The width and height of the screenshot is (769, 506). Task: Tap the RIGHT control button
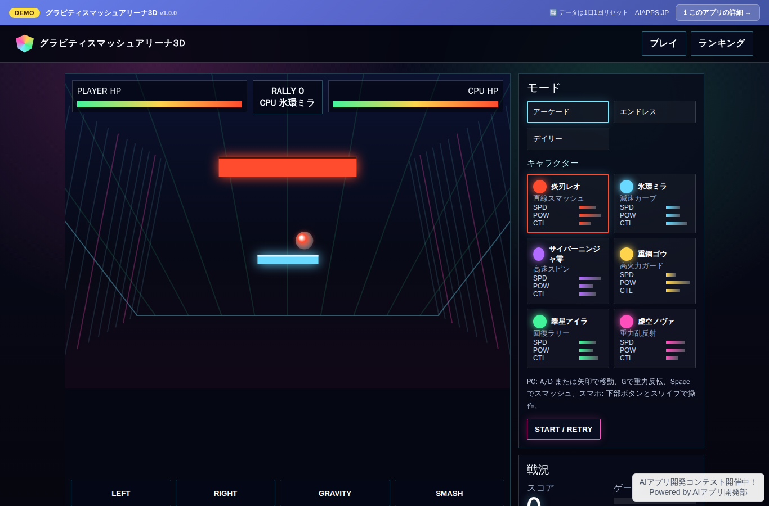tap(225, 493)
